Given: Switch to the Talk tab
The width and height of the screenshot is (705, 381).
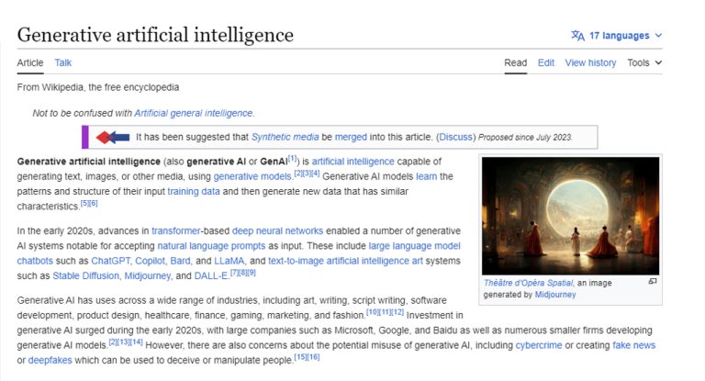Looking at the screenshot, I should pos(63,62).
